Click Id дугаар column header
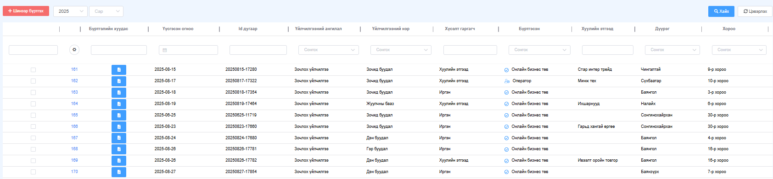This screenshot has height=179, width=773. (x=248, y=29)
